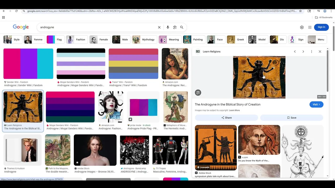The height and width of the screenshot is (188, 335).
Task: Go to next image in preview panel
Action: (x=303, y=51)
